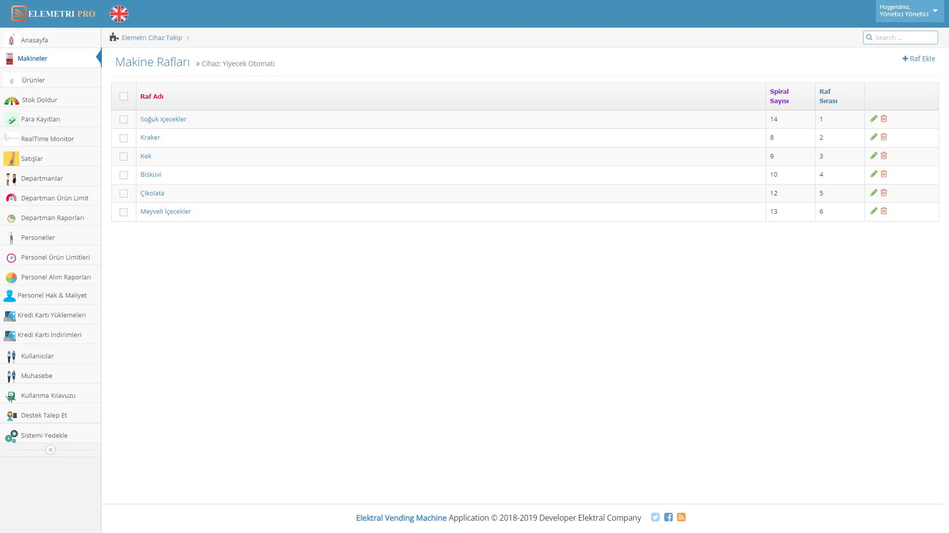This screenshot has width=949, height=533.
Task: Edit the Kraker shelf with pencil icon
Action: click(x=874, y=137)
